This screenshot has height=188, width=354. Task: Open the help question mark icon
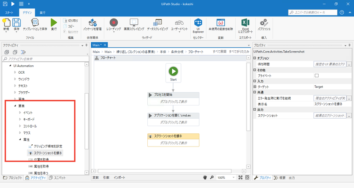pos(342,12)
